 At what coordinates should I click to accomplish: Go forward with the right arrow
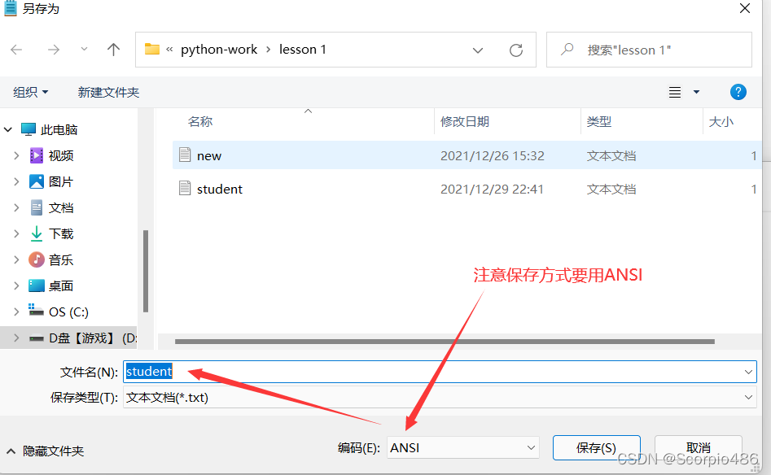pos(53,50)
